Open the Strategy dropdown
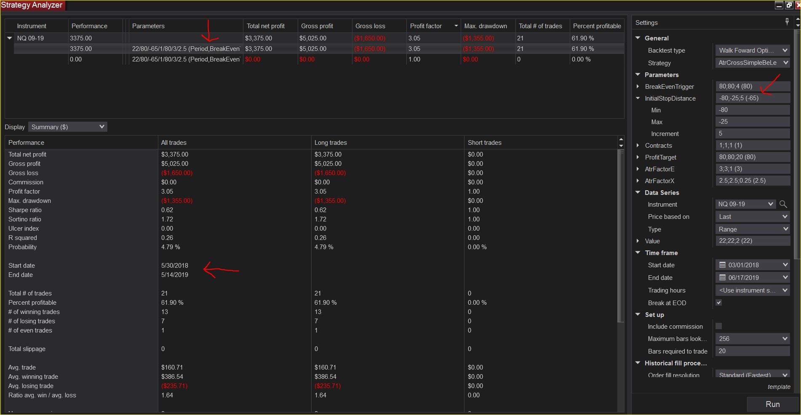 pos(753,63)
